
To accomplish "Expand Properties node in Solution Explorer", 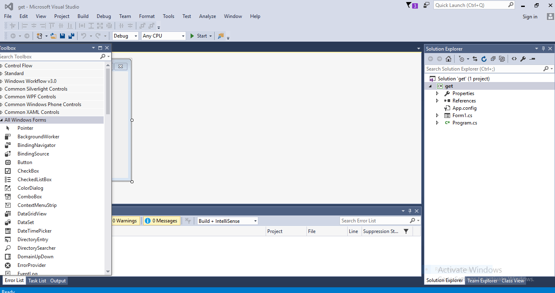I will point(437,93).
